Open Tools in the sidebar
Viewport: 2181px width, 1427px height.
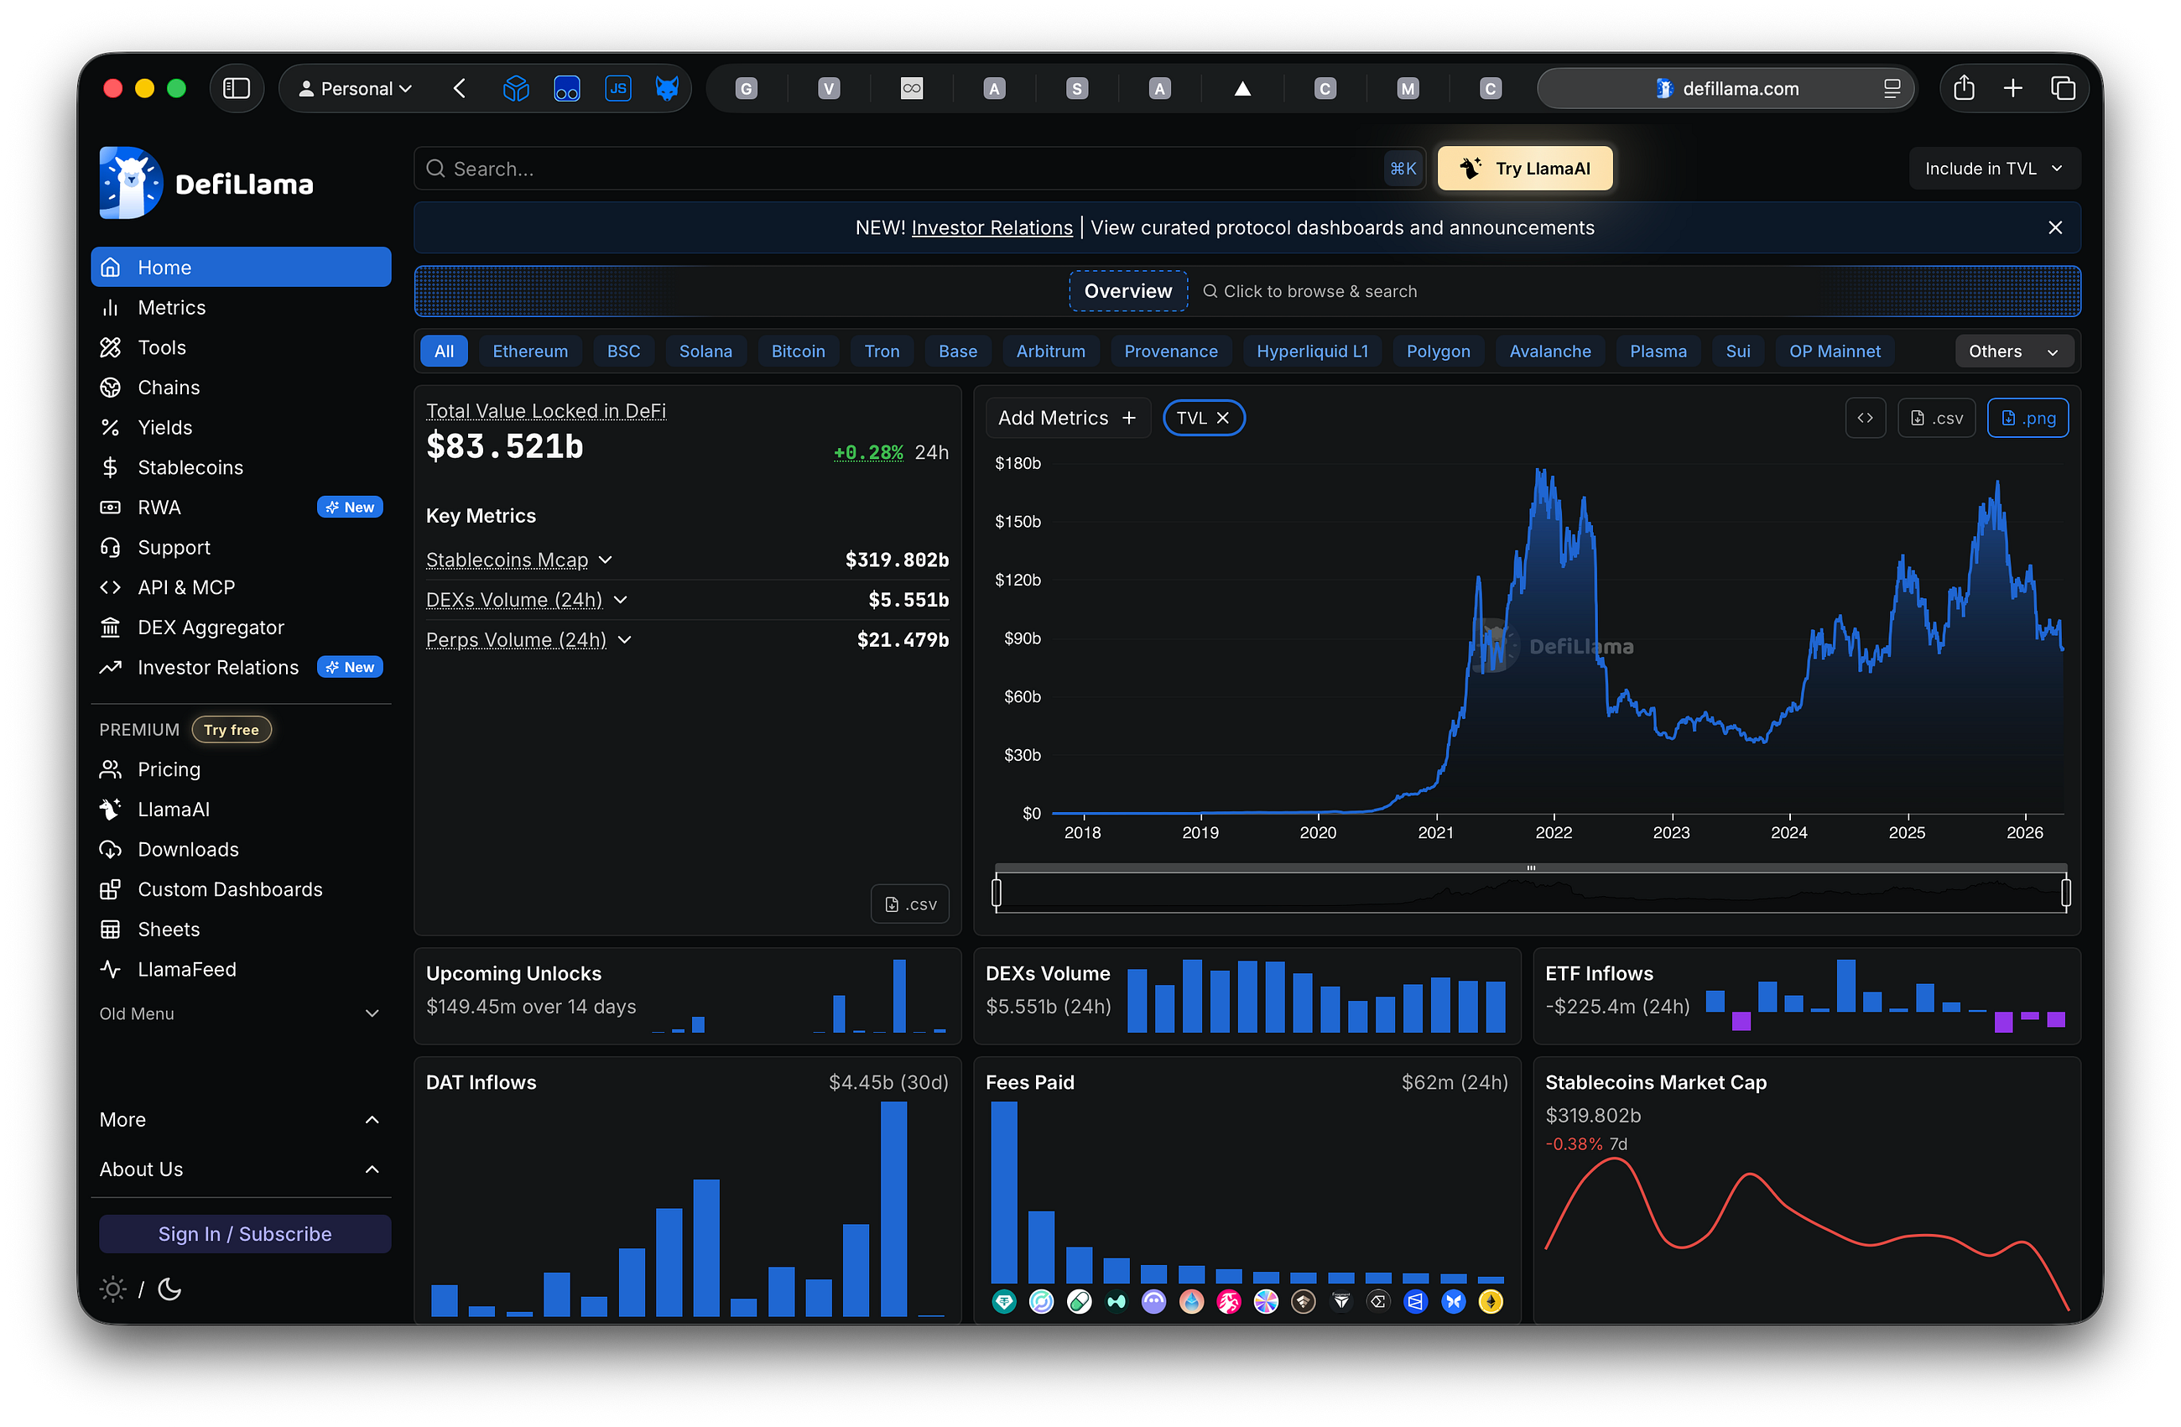[x=241, y=347]
